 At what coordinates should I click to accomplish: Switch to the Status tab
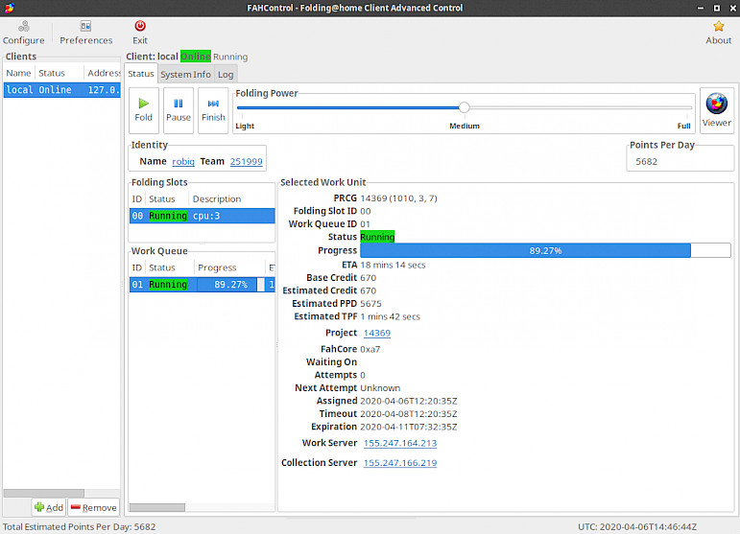[x=141, y=74]
